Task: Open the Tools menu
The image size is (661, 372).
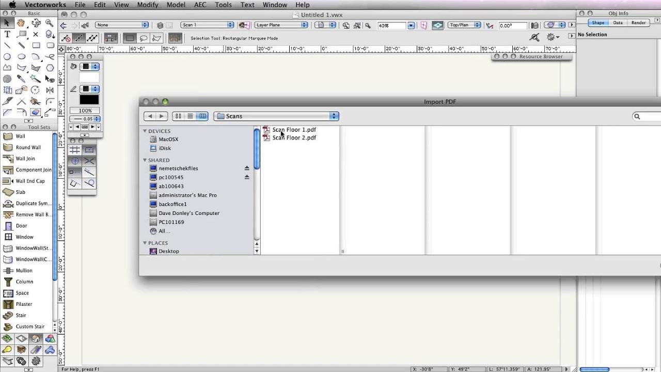Action: coord(223,5)
